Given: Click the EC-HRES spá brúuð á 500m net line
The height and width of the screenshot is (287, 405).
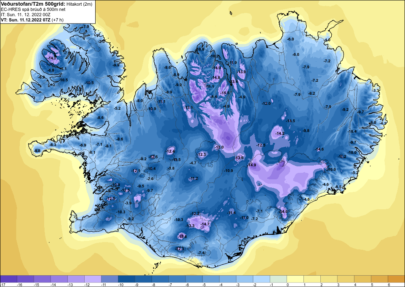Looking at the screenshot, I should tap(33, 9).
